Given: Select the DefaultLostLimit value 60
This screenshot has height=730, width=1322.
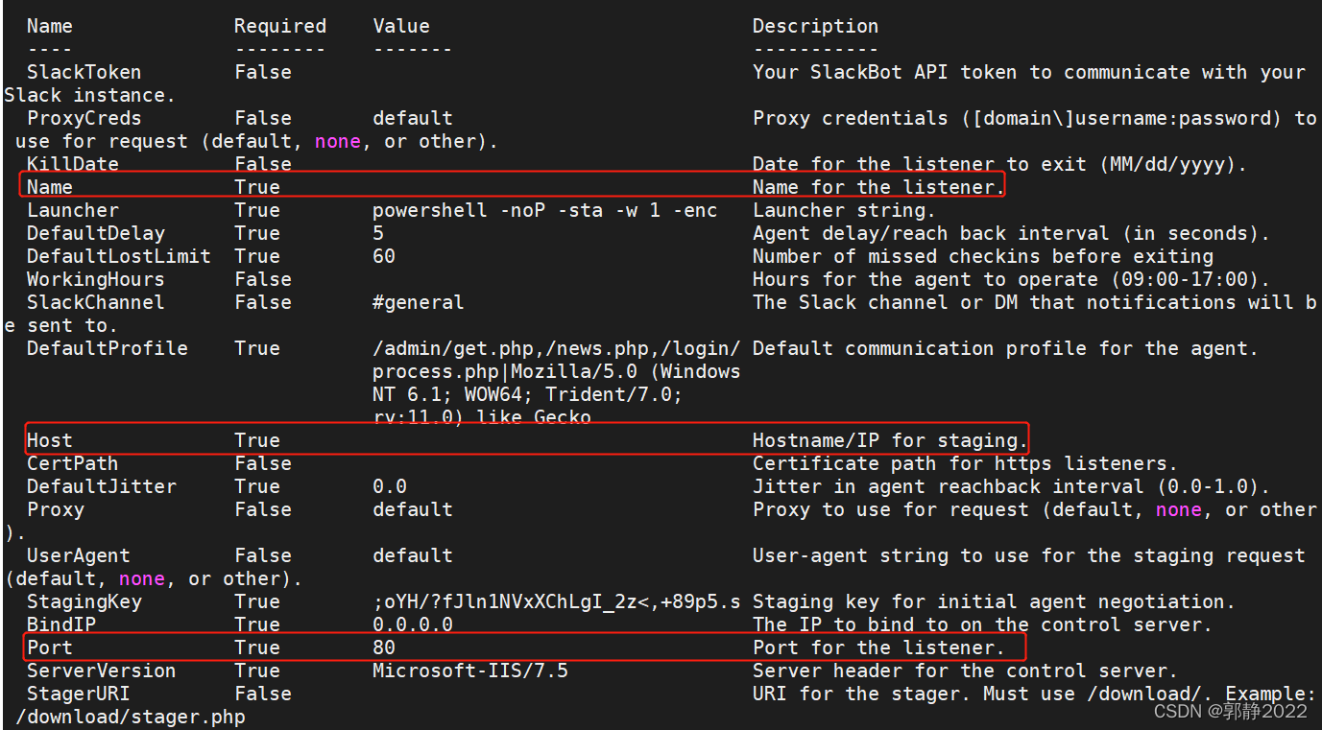Looking at the screenshot, I should point(384,256).
